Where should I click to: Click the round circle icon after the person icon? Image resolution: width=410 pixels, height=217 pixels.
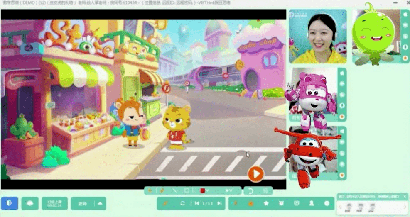tap(327, 203)
